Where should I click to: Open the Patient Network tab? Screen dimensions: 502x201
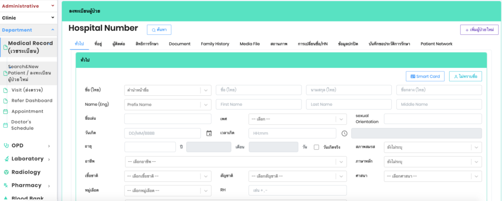point(436,44)
